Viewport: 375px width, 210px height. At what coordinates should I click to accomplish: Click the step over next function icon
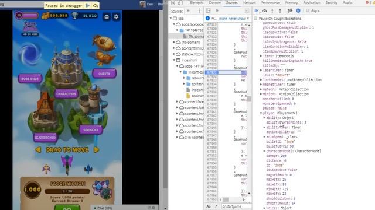tap(264, 10)
